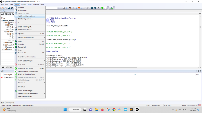Click the Save toolbar icon
202x113 pixels.
pyautogui.click(x=9, y=8)
